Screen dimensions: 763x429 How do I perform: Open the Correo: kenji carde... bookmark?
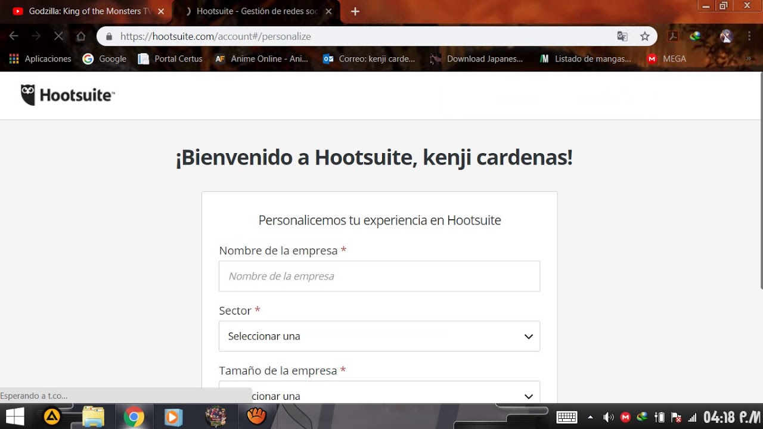tap(368, 59)
